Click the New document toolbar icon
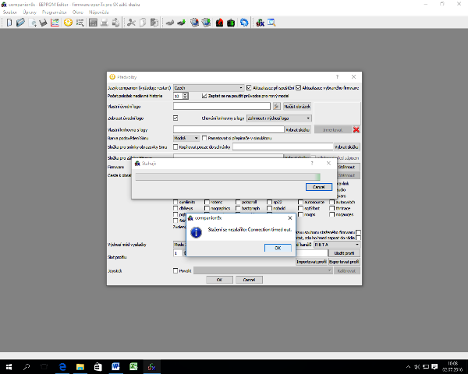The width and height of the screenshot is (468, 374). (9, 23)
